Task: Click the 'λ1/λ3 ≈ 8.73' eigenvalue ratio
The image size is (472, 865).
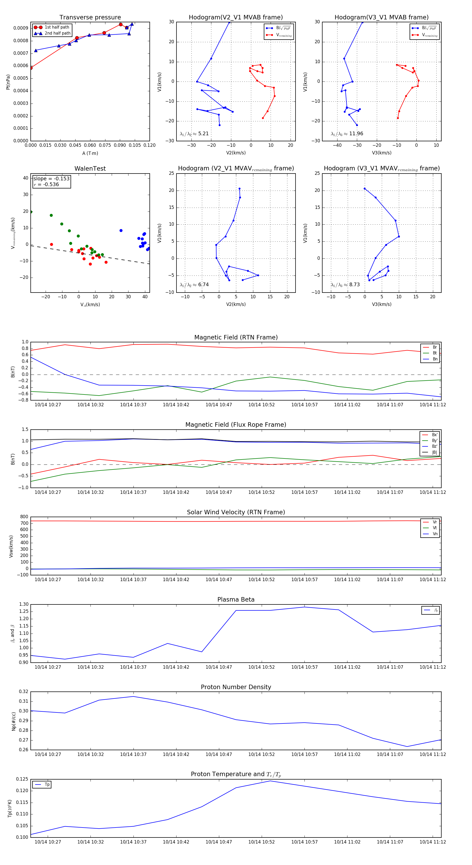Action: pyautogui.click(x=345, y=285)
